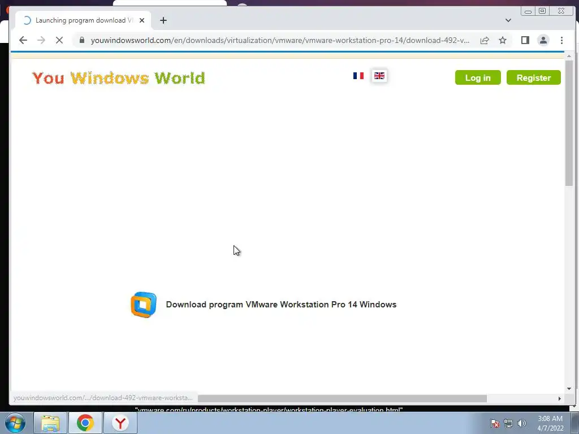Screen dimensions: 579x434
Task: Click Download program VMware Workstation Pro 14 text
Action: point(281,305)
